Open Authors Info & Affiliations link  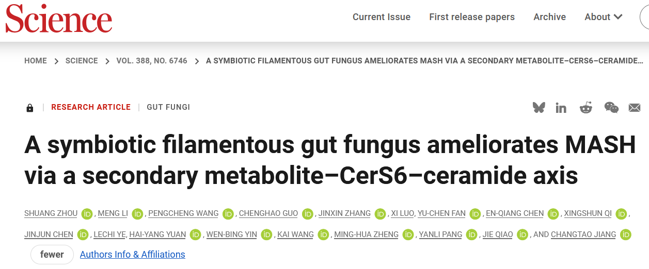coord(132,255)
